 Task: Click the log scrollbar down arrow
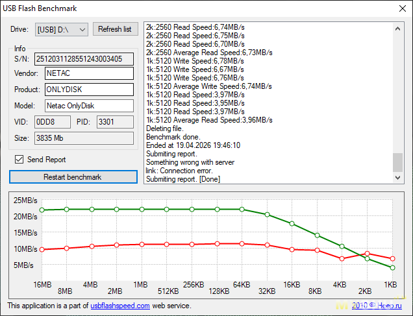click(x=397, y=177)
